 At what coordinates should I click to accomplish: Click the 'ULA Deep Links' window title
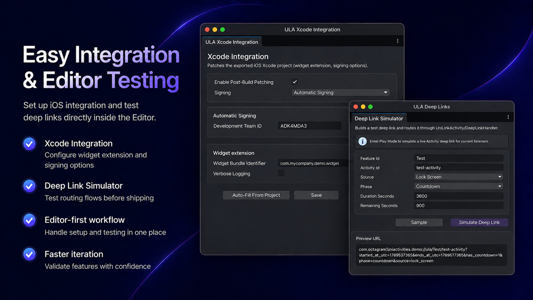click(432, 107)
